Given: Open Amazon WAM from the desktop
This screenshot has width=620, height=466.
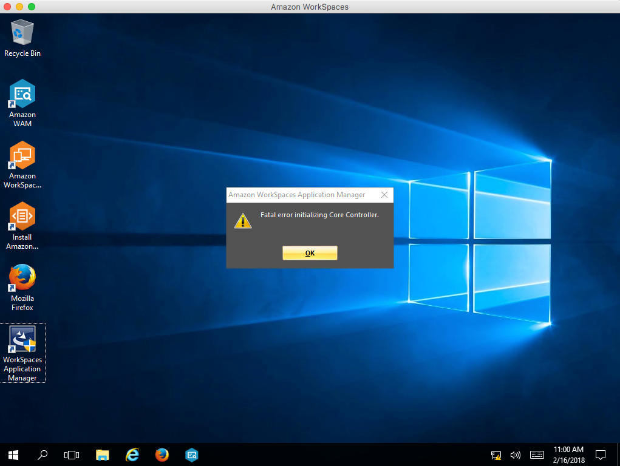Looking at the screenshot, I should pyautogui.click(x=22, y=94).
